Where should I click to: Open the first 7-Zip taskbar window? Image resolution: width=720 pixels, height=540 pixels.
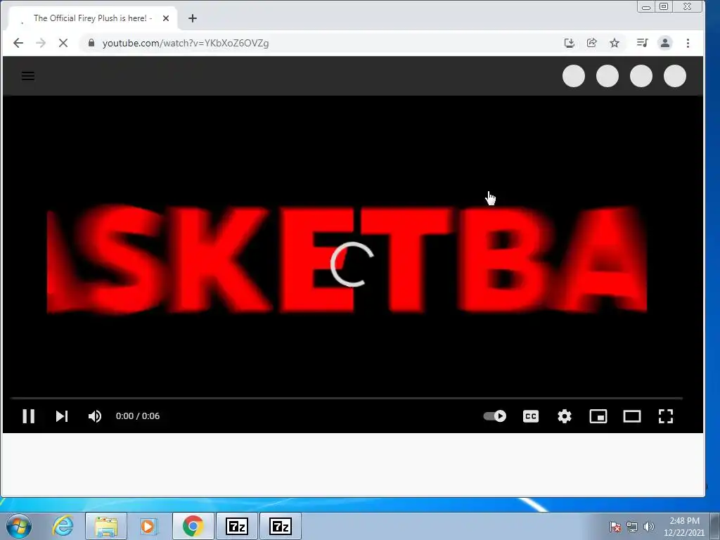click(x=236, y=526)
